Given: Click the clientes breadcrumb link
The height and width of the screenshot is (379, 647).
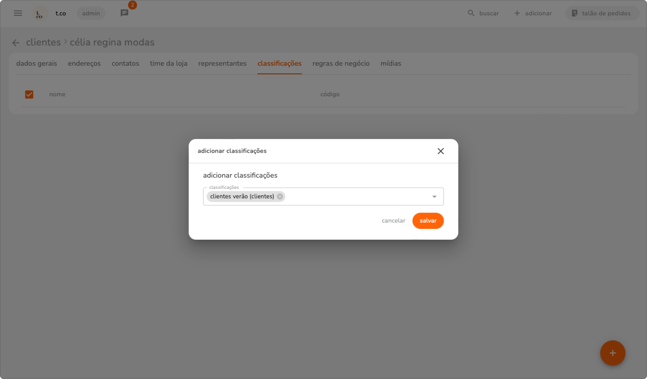Looking at the screenshot, I should coord(43,42).
